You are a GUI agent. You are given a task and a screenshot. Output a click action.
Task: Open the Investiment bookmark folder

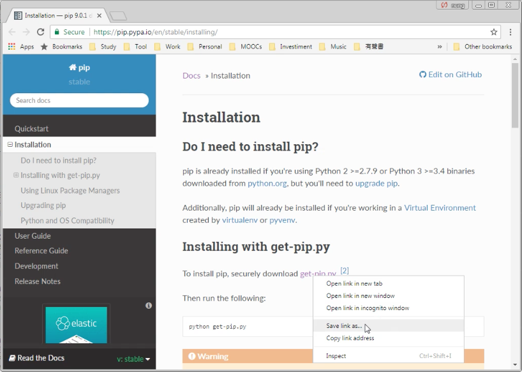pyautogui.click(x=290, y=47)
